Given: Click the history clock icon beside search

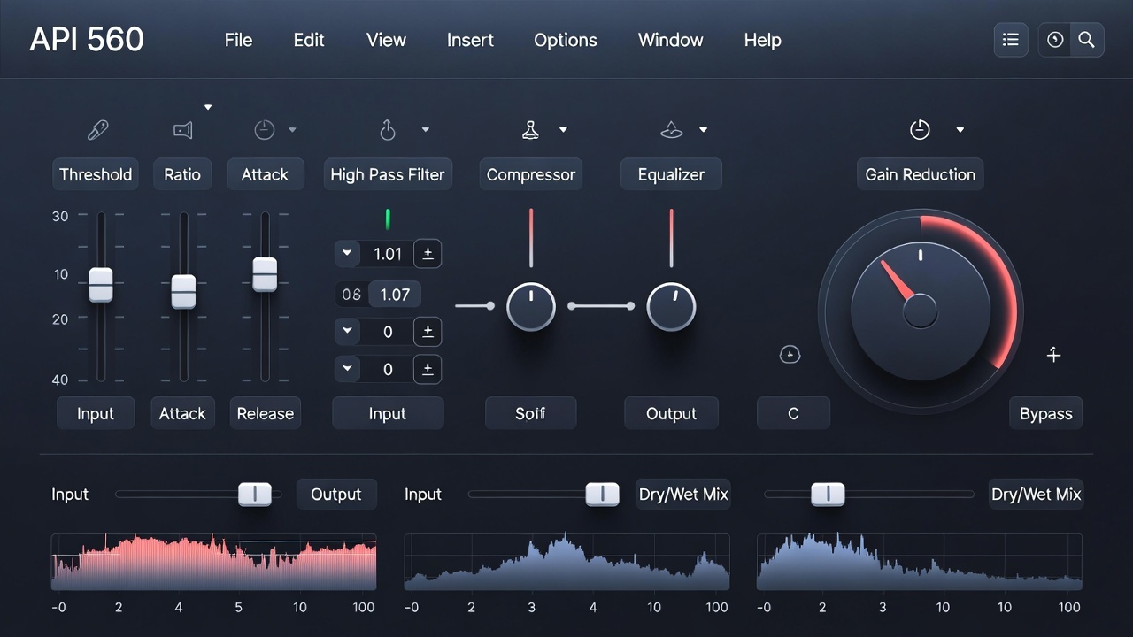Looking at the screenshot, I should click(x=1055, y=40).
